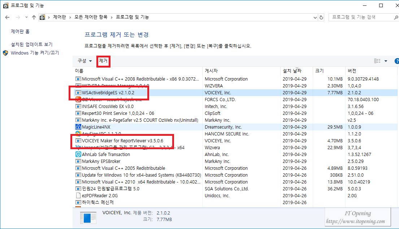Select the VOICEYE Maker for ReportViewer icon
This screenshot has width=399, height=229.
pyautogui.click(x=78, y=141)
